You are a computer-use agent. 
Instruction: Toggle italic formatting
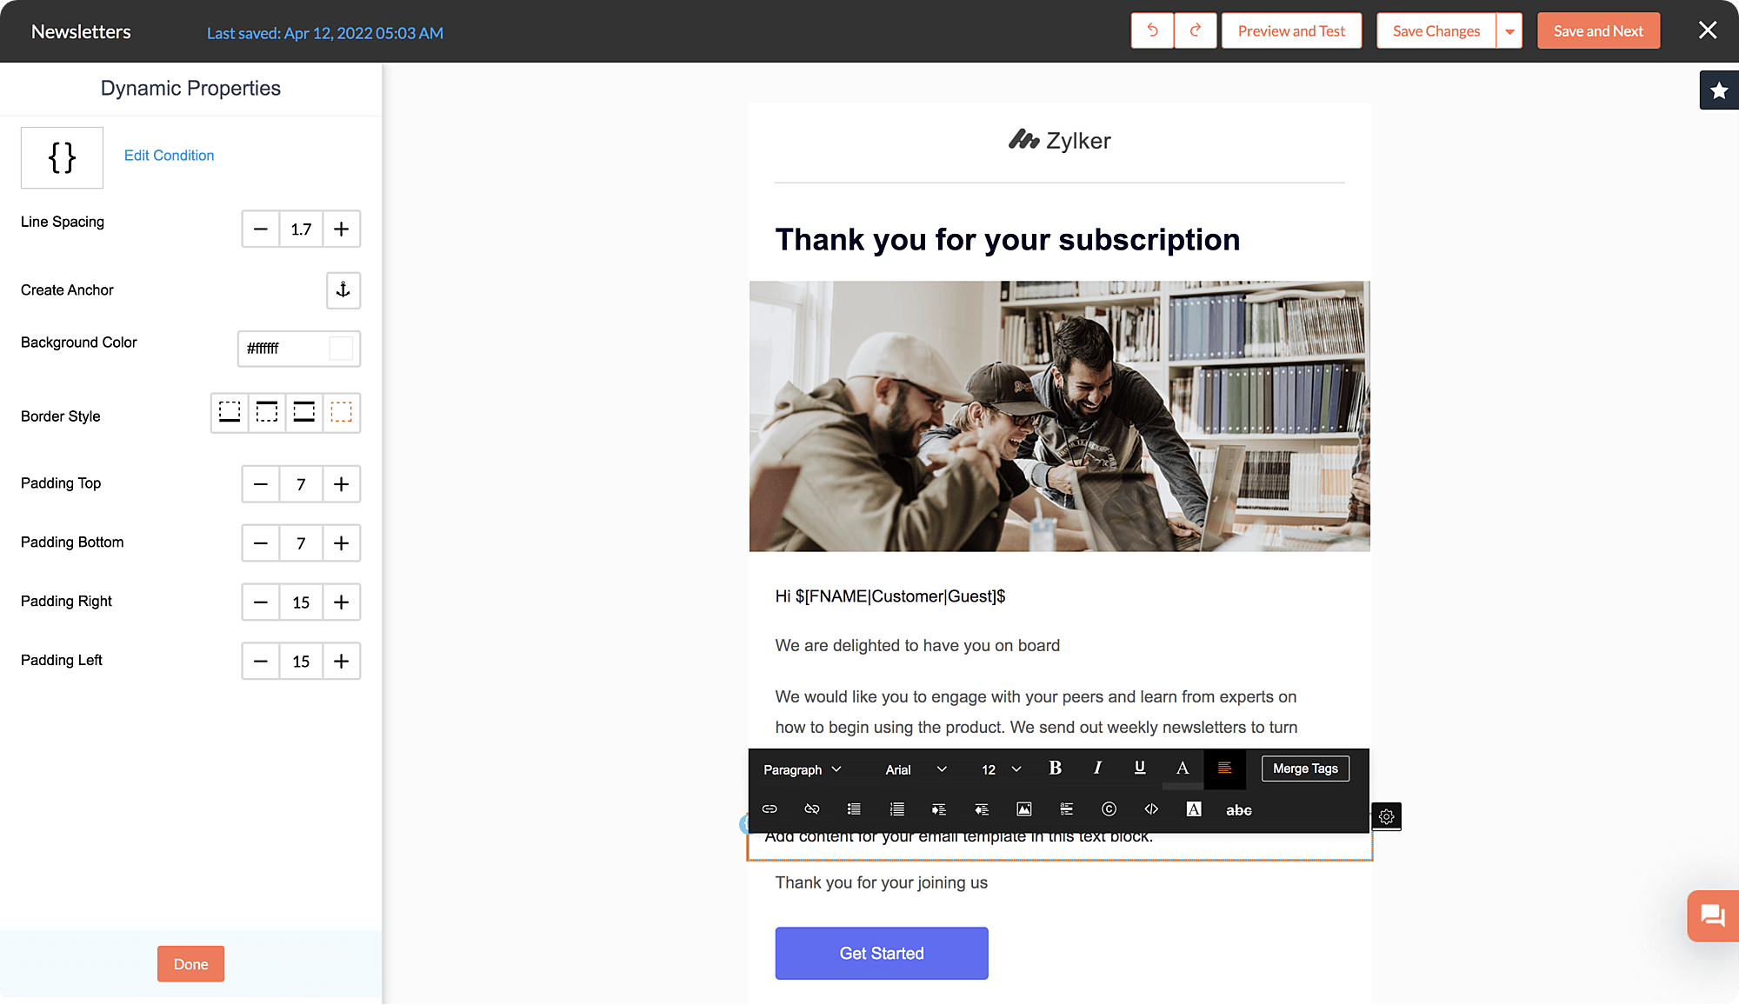click(x=1097, y=769)
